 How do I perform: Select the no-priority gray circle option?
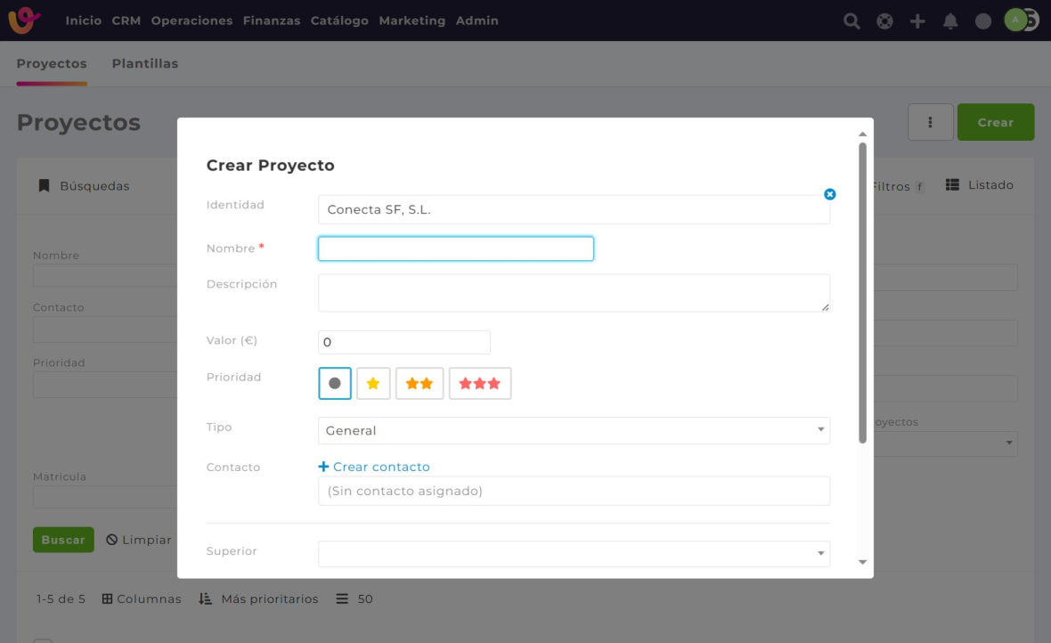click(335, 384)
